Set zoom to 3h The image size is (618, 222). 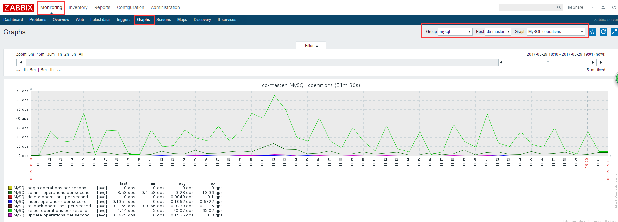tap(74, 54)
